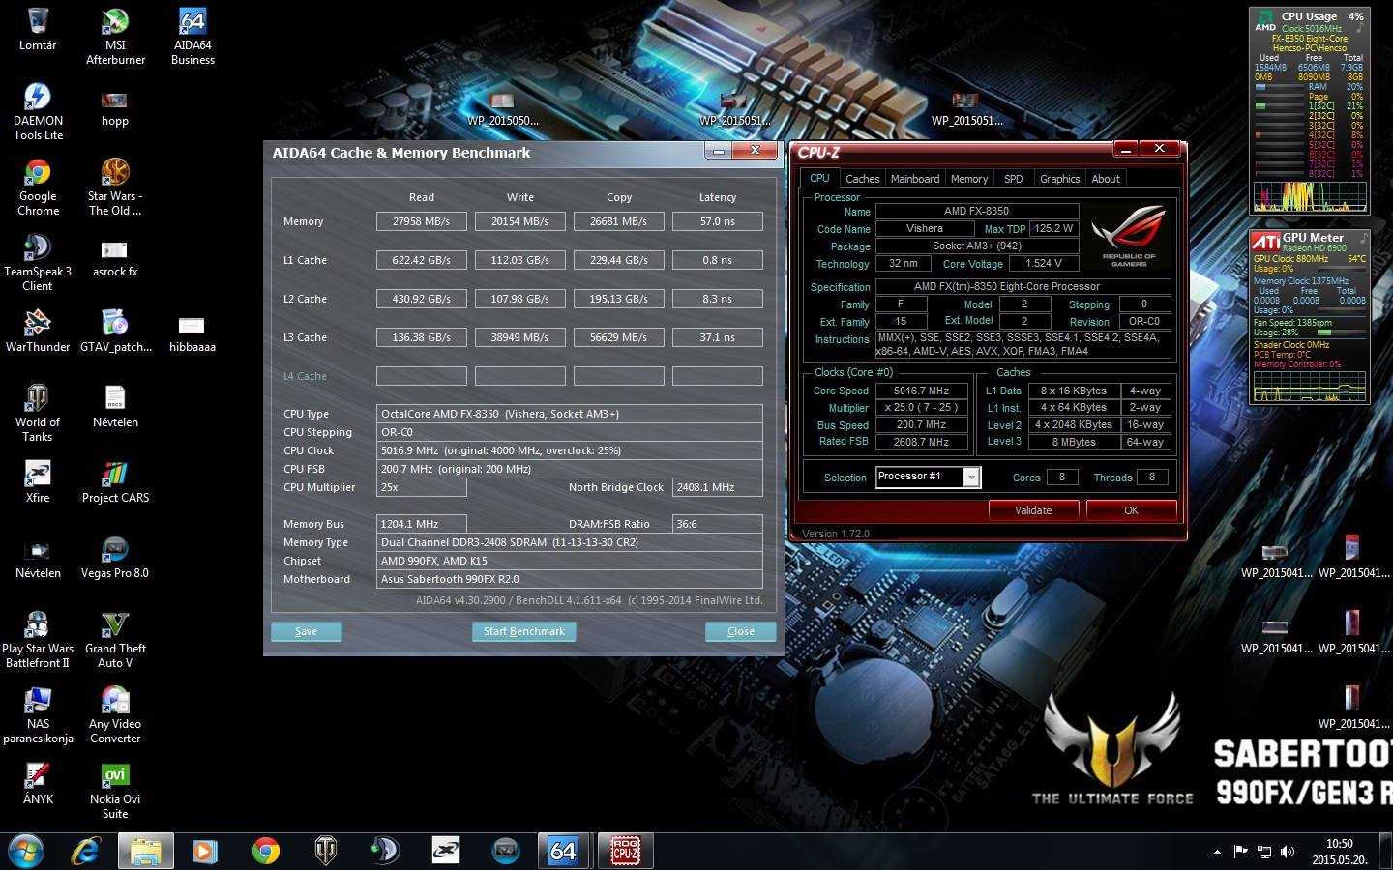Open Vegas Pro 8.0 shortcut
The image size is (1393, 870).
115,557
